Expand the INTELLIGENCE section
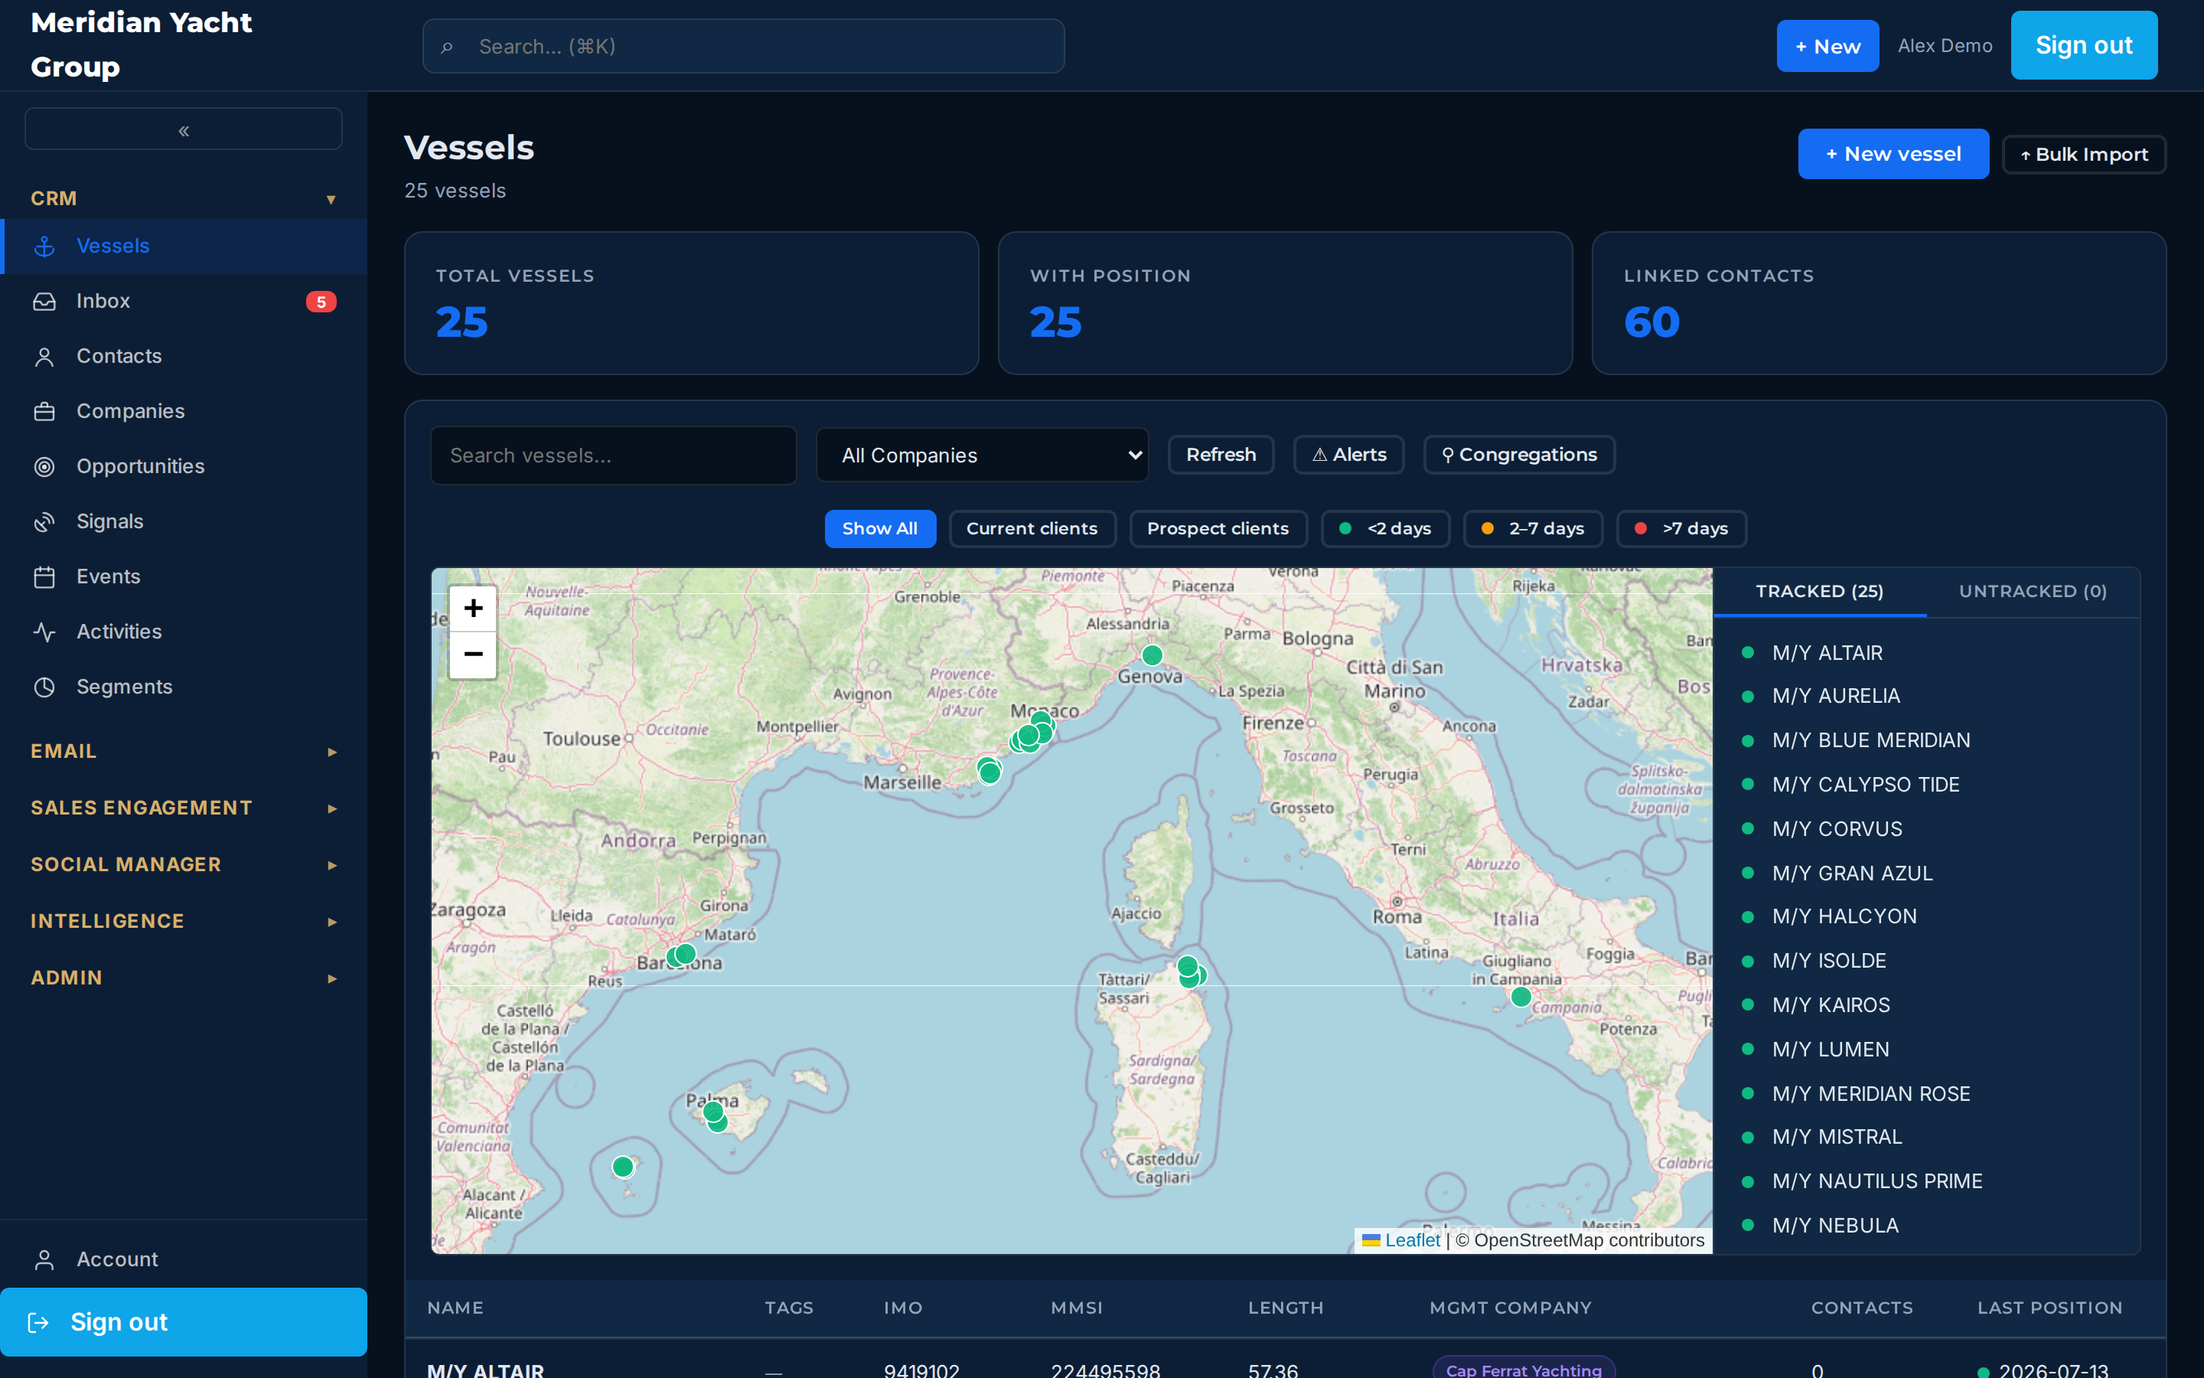This screenshot has height=1378, width=2204. pos(183,922)
